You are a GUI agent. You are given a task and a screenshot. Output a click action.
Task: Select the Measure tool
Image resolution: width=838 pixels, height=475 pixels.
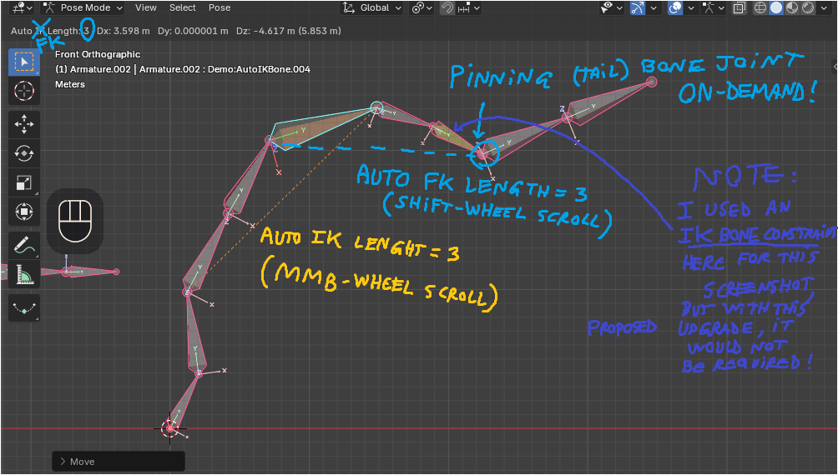(x=24, y=275)
